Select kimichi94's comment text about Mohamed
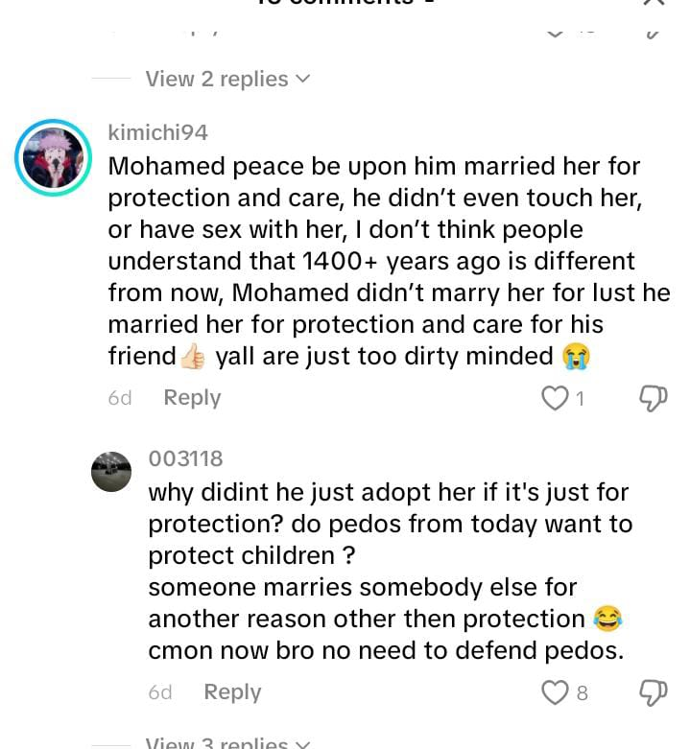690x749 pixels. point(389,261)
